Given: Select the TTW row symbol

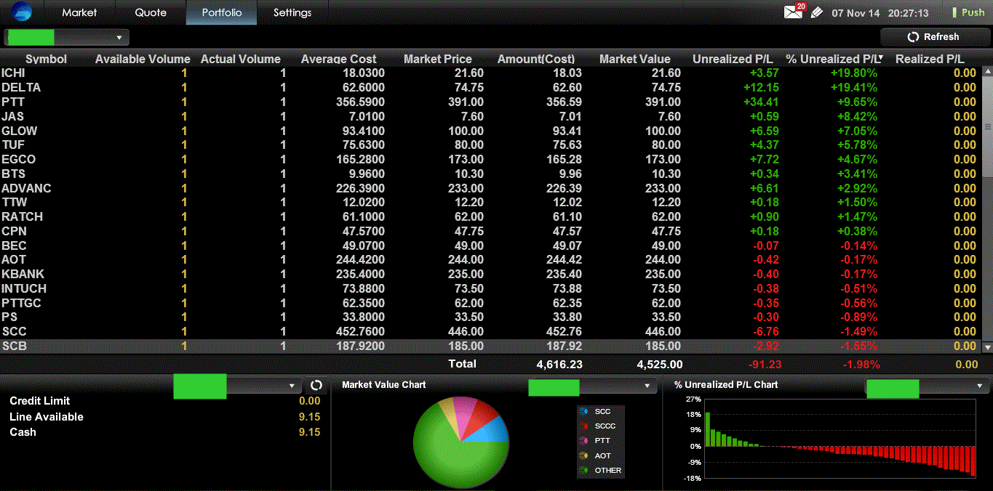Looking at the screenshot, I should pos(14,202).
